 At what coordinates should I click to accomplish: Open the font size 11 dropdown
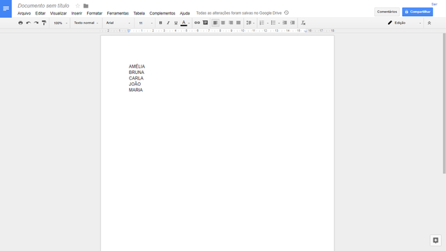[x=146, y=23]
